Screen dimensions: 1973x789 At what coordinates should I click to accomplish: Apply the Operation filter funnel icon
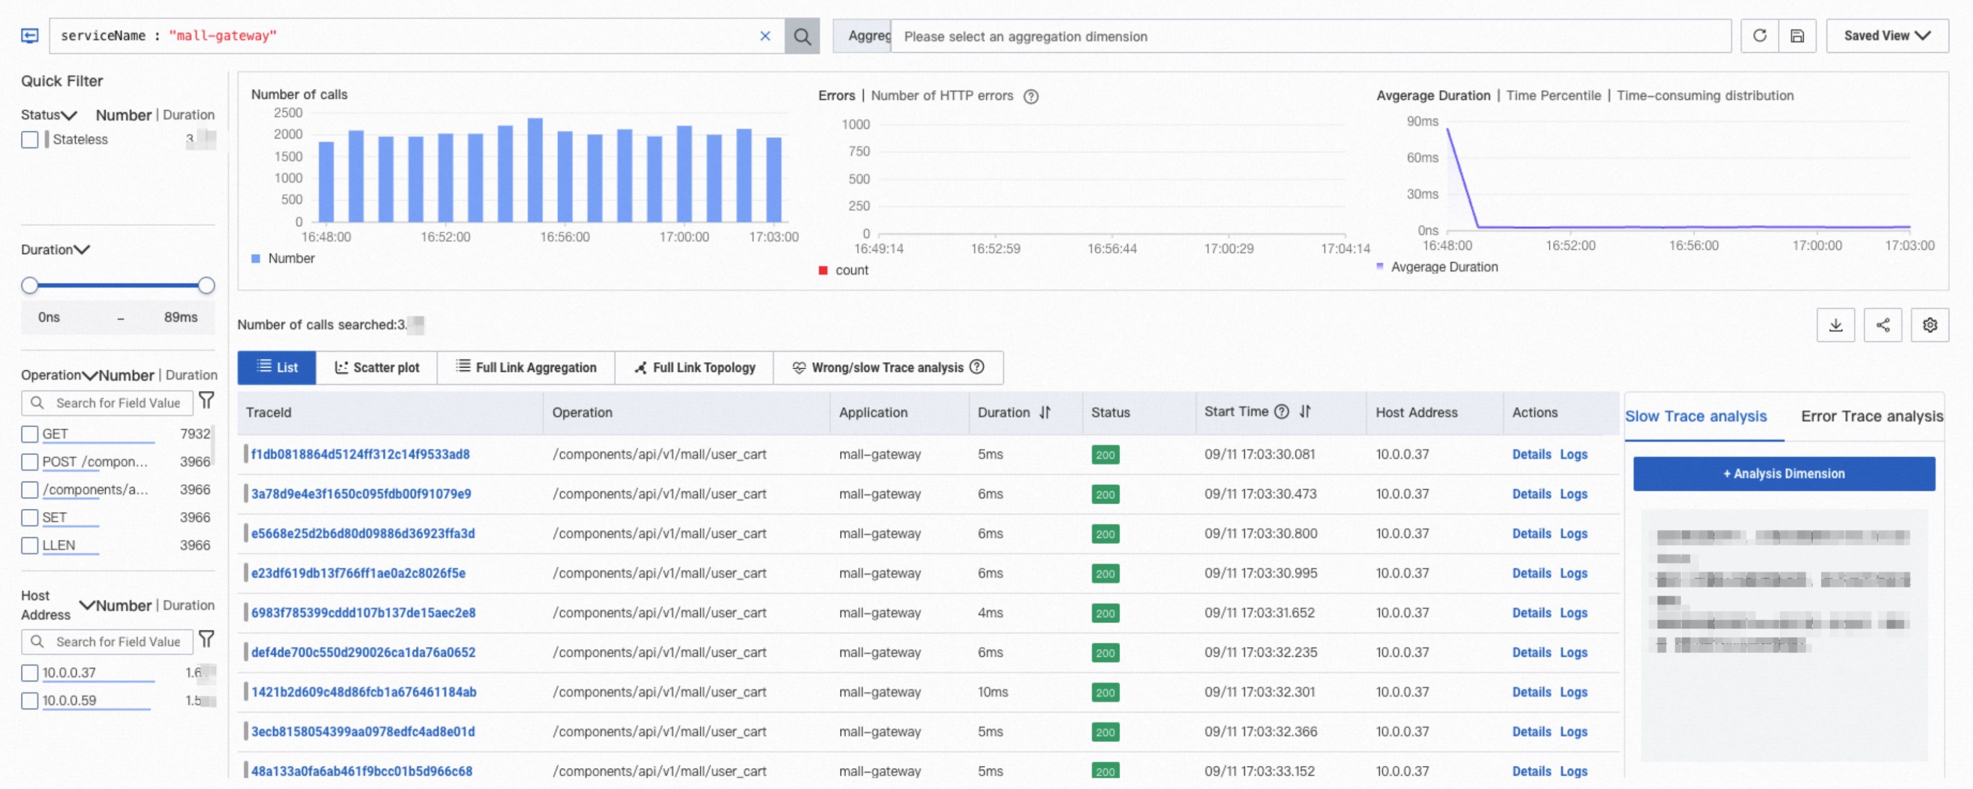pyautogui.click(x=206, y=400)
